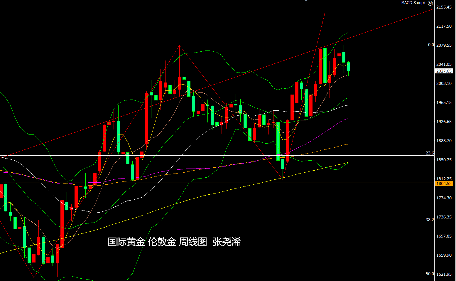Viewport: 456px width, 281px height.
Task: Select the current price label 2027.65
Action: pos(444,71)
